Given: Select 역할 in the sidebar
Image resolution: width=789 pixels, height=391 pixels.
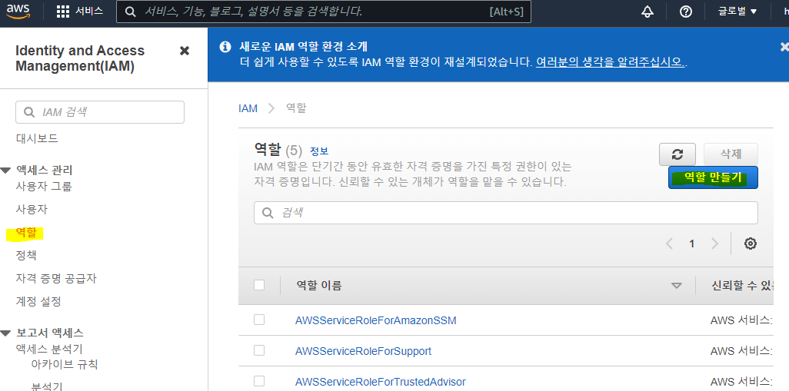Looking at the screenshot, I should click(x=26, y=232).
